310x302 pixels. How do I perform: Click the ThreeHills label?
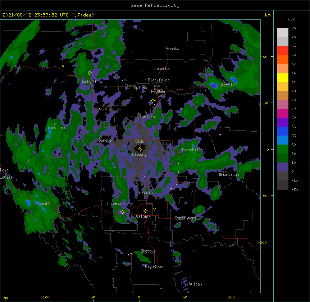coord(192,150)
